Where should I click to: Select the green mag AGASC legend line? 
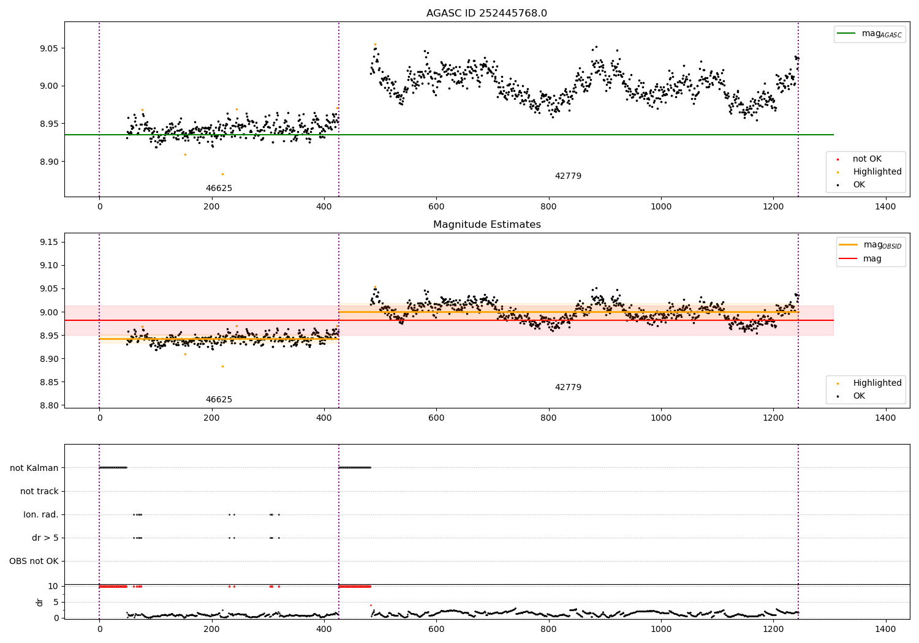(847, 34)
